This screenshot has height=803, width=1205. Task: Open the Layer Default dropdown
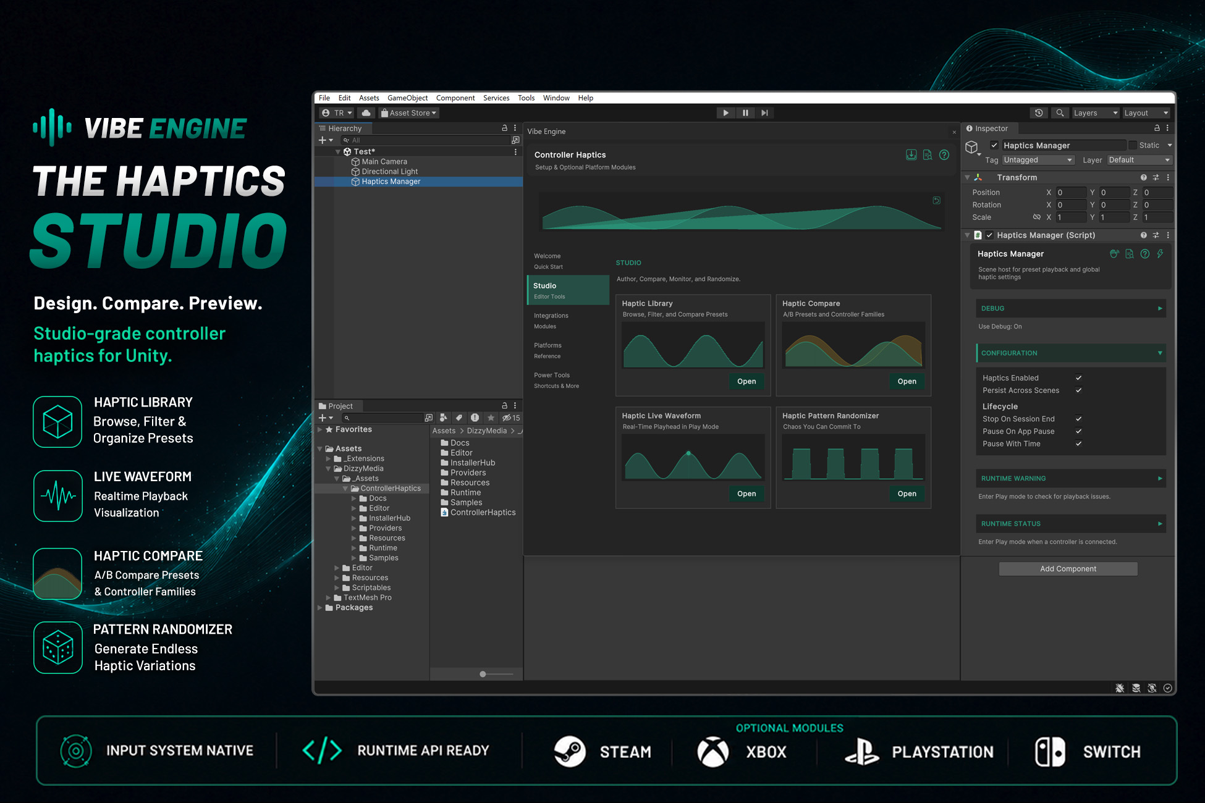[x=1139, y=160]
